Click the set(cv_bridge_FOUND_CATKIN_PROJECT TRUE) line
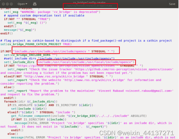The height and width of the screenshot is (139, 179). (36, 44)
